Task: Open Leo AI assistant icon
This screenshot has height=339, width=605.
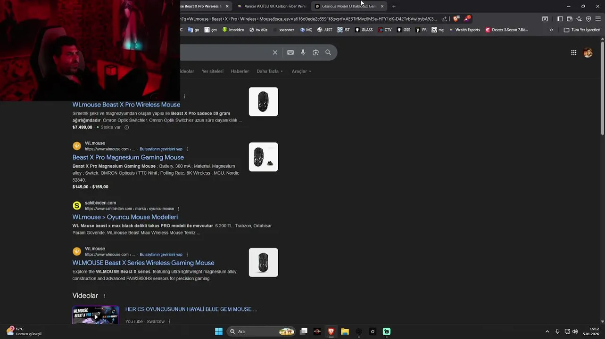Action: pyautogui.click(x=579, y=19)
